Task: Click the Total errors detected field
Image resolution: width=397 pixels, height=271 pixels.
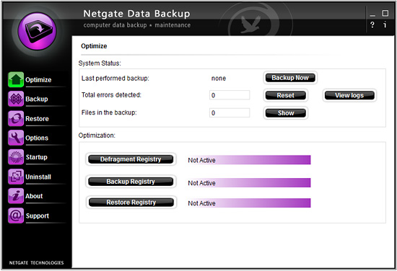Action: pyautogui.click(x=230, y=95)
